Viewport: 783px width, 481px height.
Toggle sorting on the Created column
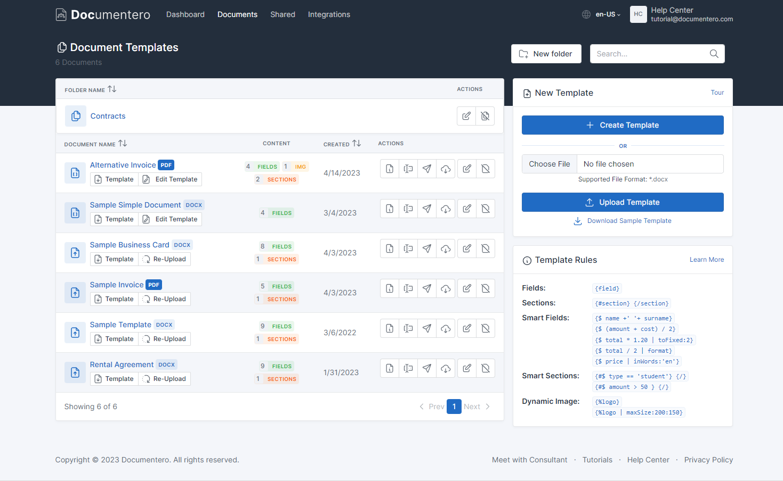357,143
